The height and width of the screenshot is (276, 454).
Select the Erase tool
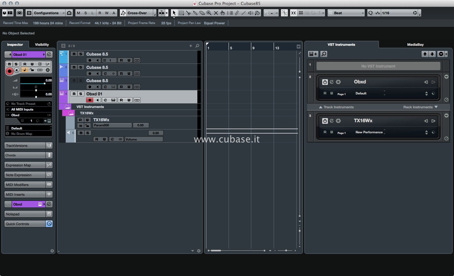click(202, 13)
